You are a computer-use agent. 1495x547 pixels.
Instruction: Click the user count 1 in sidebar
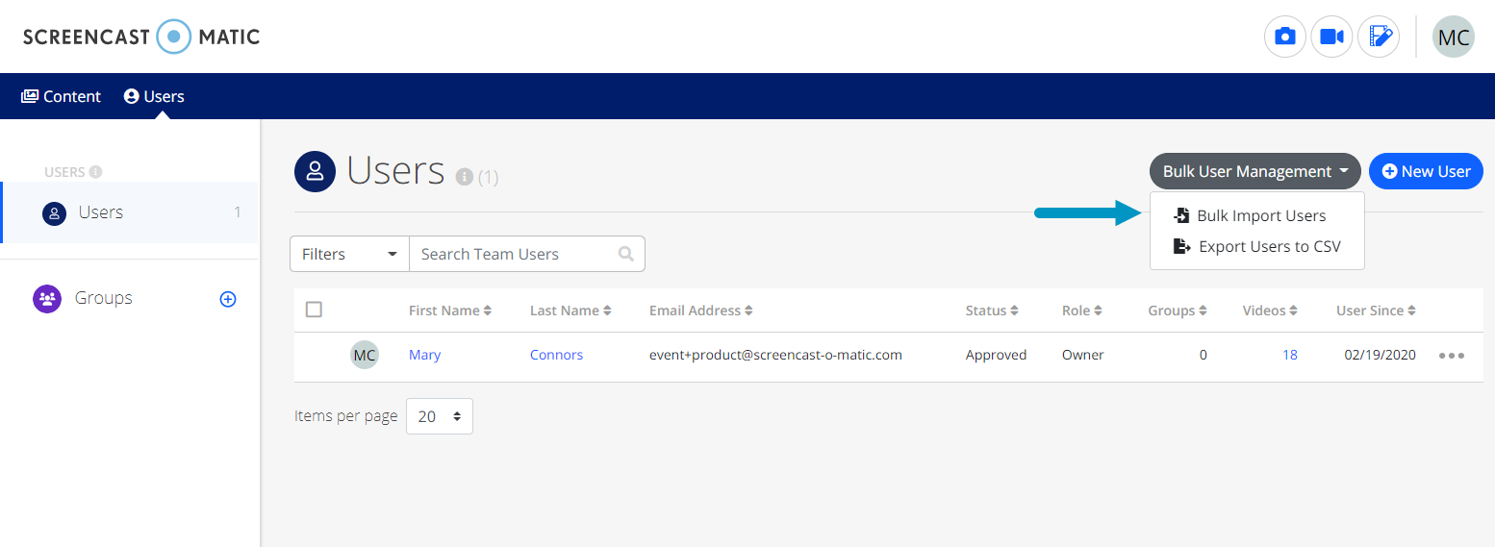tap(238, 212)
